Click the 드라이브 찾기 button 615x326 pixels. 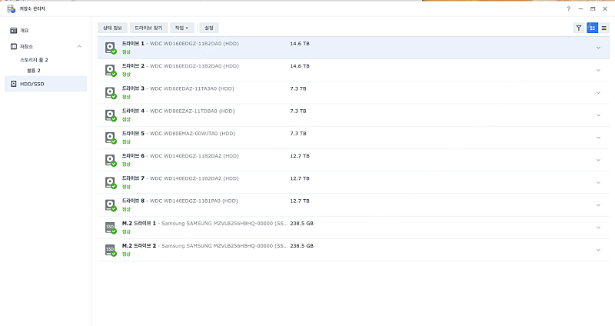(x=148, y=28)
